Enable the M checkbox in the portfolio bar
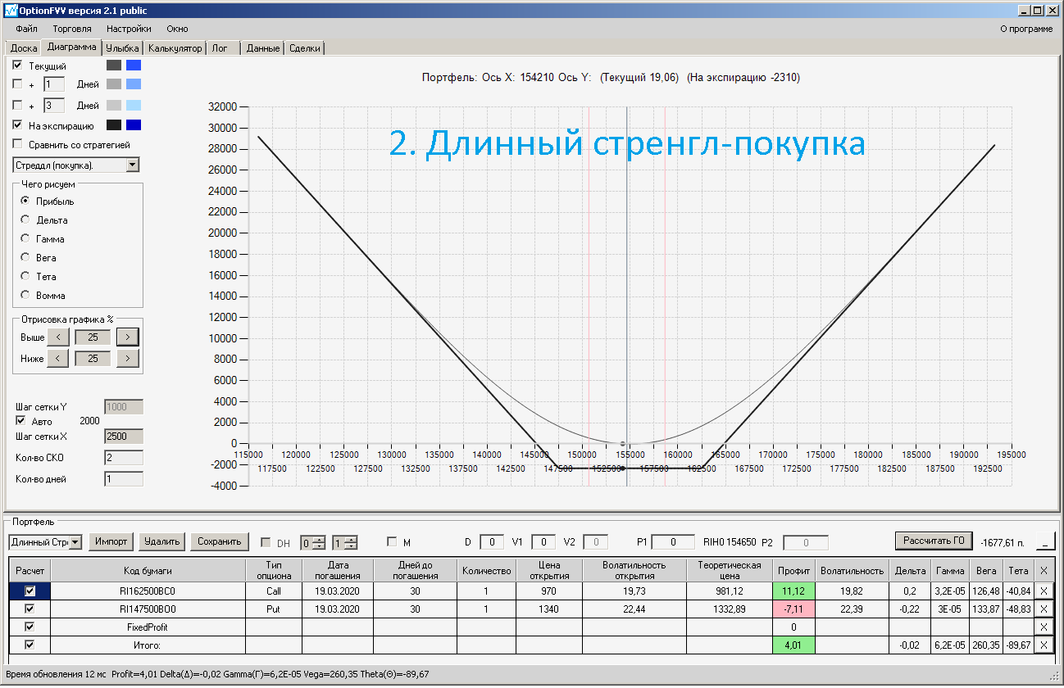 pos(392,541)
